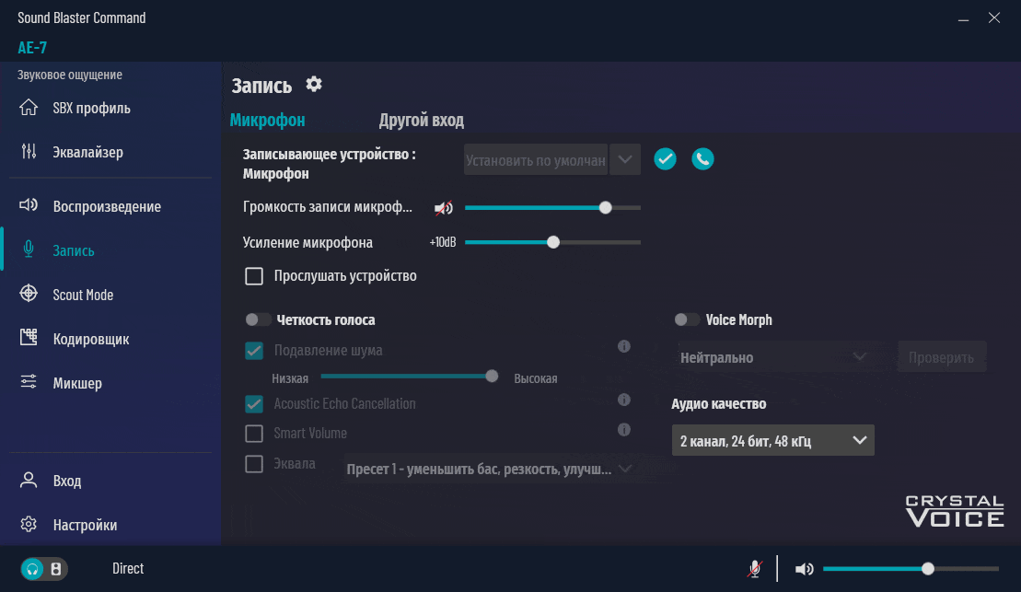Image resolution: width=1021 pixels, height=592 pixels.
Task: Switch to the Другой вход tab
Action: pos(421,121)
